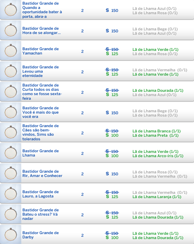Click the Darby embroidery hoop icon
The image size is (194, 244).
11,234
